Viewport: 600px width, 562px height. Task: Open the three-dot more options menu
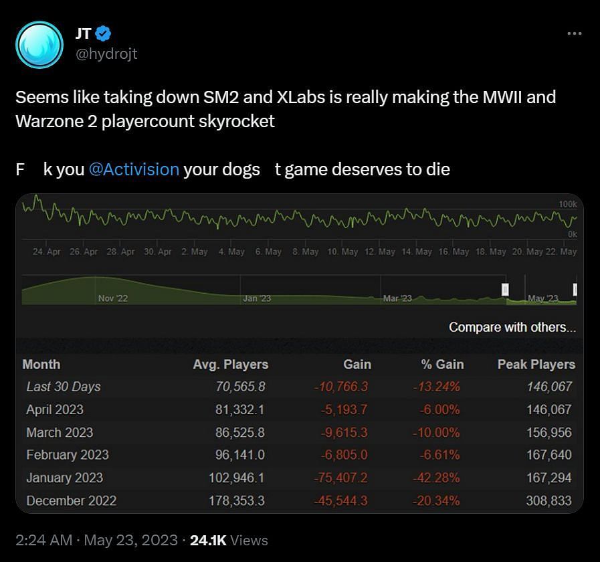tap(575, 33)
